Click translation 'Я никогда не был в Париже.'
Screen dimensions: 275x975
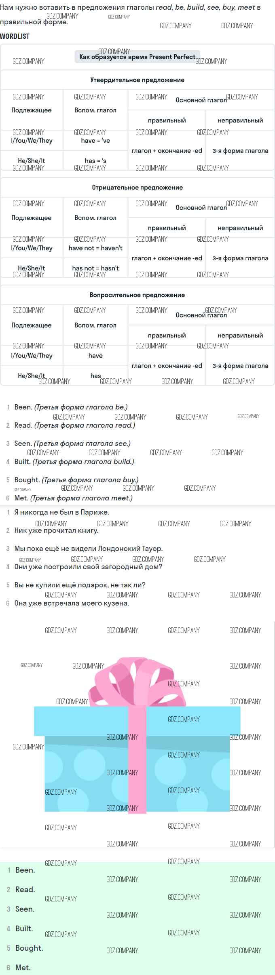tap(61, 512)
